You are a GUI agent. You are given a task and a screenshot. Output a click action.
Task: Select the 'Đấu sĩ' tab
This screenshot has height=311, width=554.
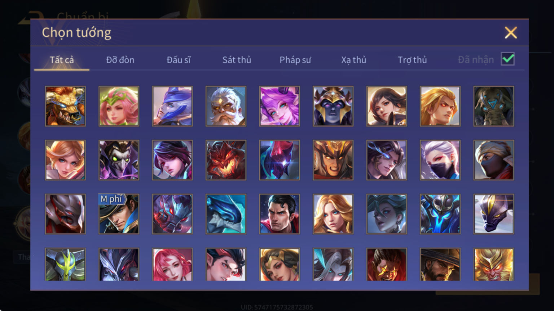click(179, 60)
